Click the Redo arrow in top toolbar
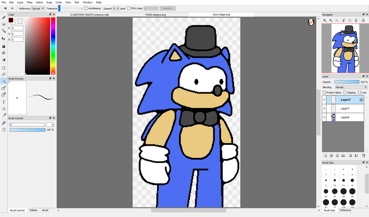The height and width of the screenshot is (217, 369). tap(12, 9)
